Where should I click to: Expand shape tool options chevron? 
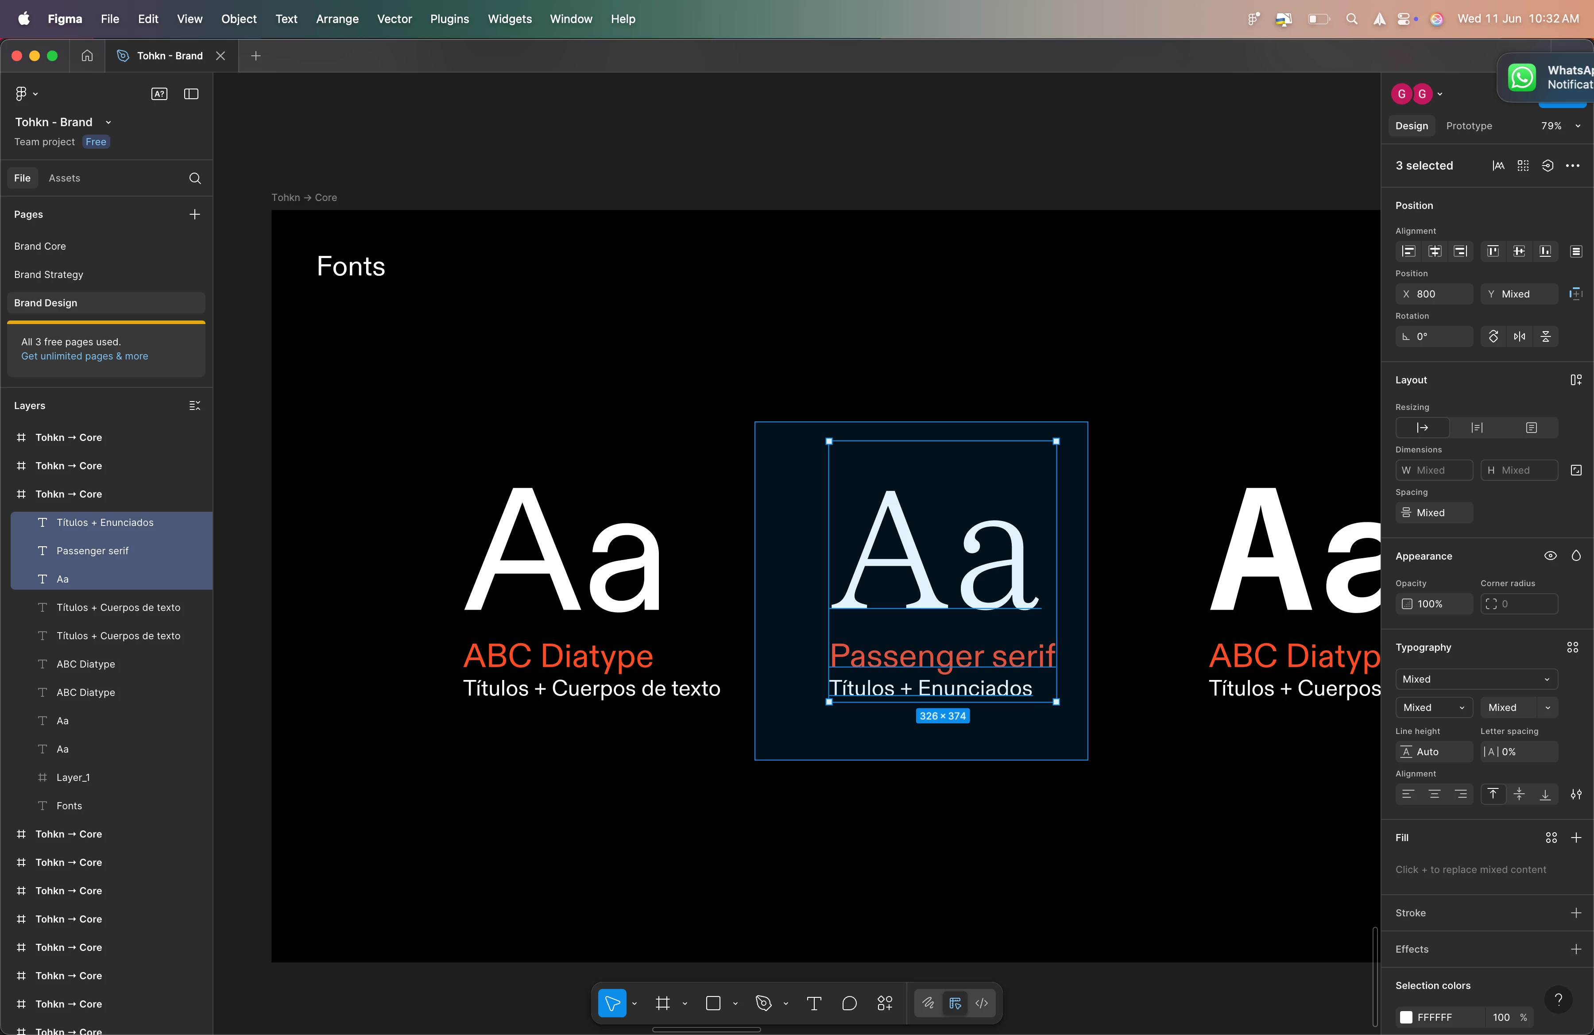point(735,1004)
